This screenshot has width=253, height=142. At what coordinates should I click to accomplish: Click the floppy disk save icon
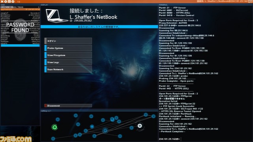[9, 2]
